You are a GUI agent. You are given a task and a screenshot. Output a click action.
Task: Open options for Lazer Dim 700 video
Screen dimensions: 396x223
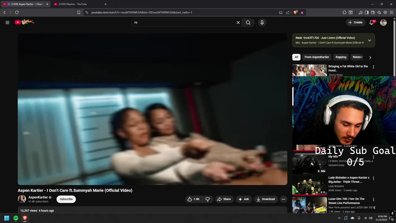pos(373,199)
